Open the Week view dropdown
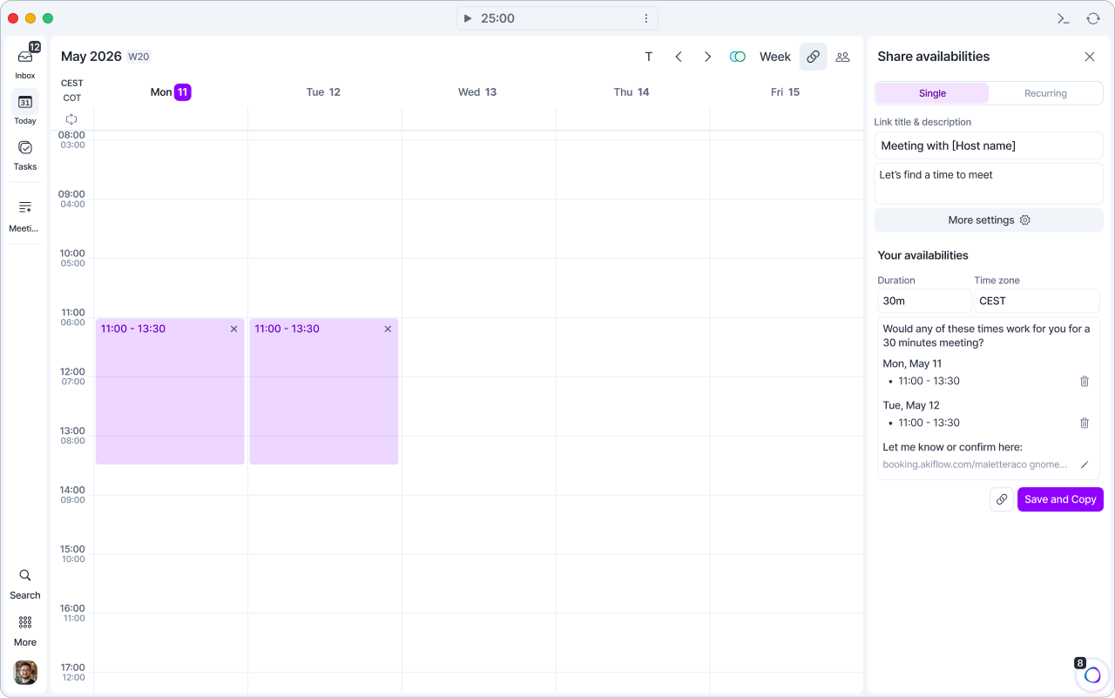 (x=775, y=57)
